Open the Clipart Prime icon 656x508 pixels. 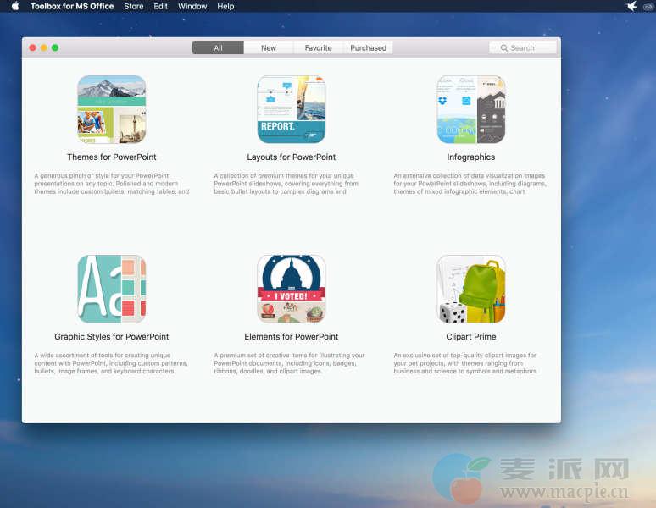click(471, 289)
